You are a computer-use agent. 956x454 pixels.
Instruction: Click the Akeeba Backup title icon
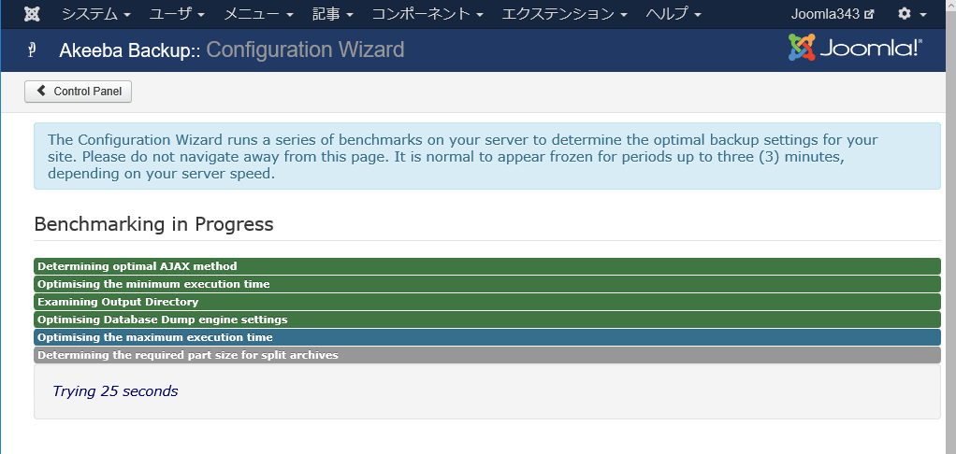33,50
